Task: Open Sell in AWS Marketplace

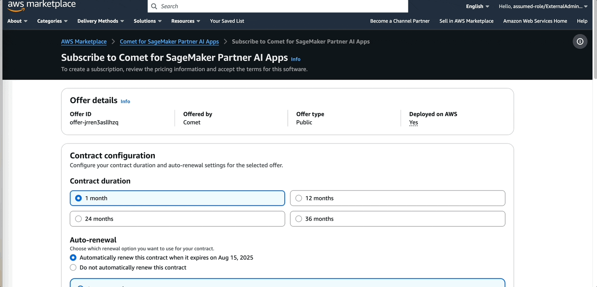Action: [x=466, y=21]
